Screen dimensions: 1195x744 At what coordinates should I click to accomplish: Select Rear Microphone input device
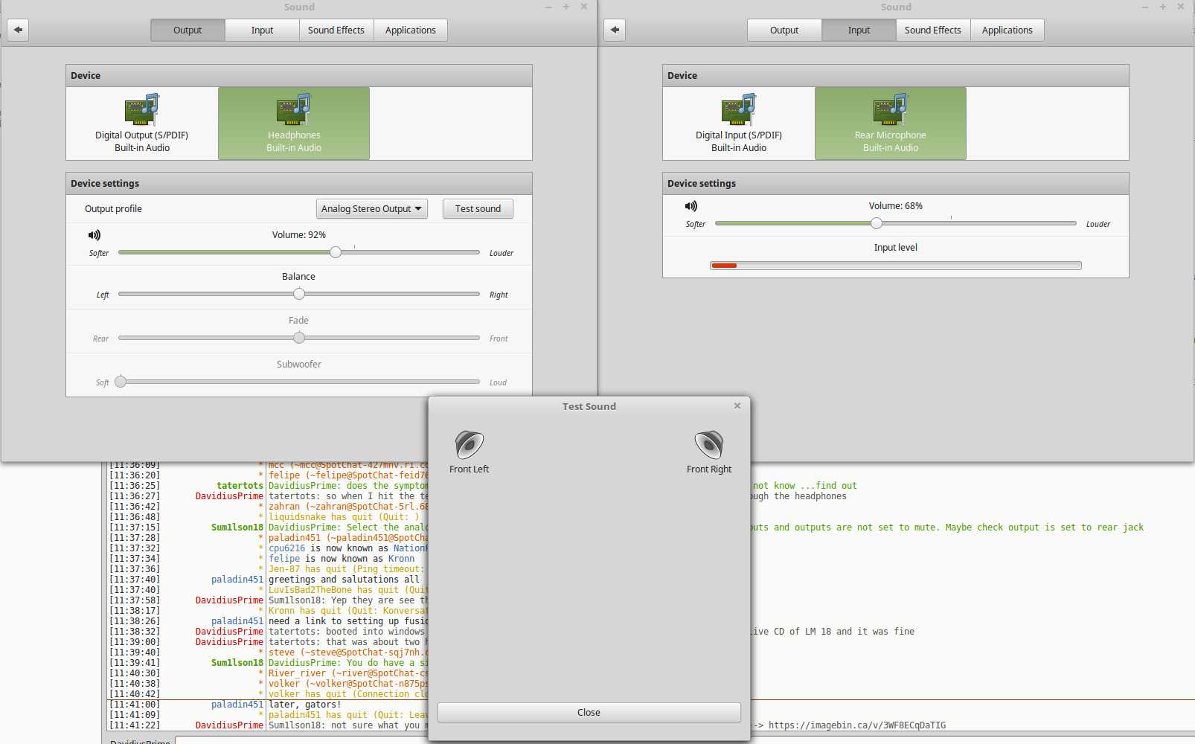point(891,124)
